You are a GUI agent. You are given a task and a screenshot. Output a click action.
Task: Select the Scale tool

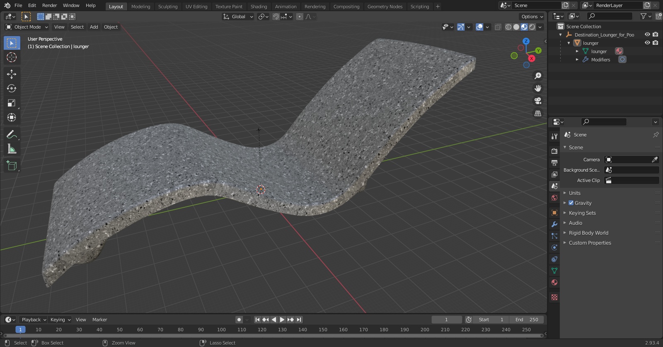[x=12, y=103]
